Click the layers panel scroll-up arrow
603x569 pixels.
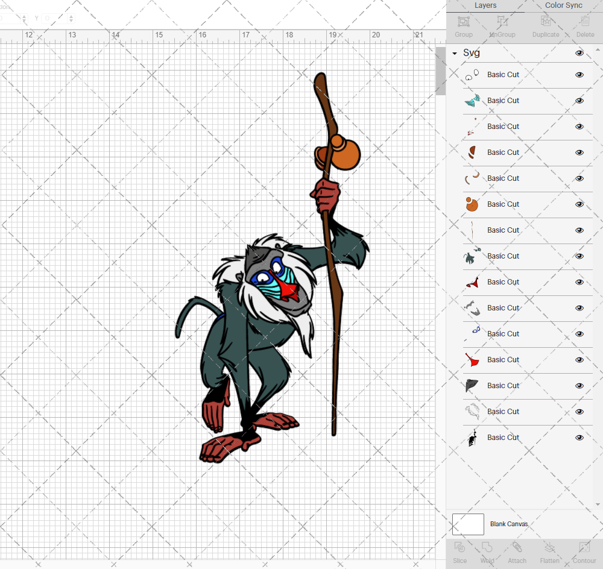tap(598, 50)
